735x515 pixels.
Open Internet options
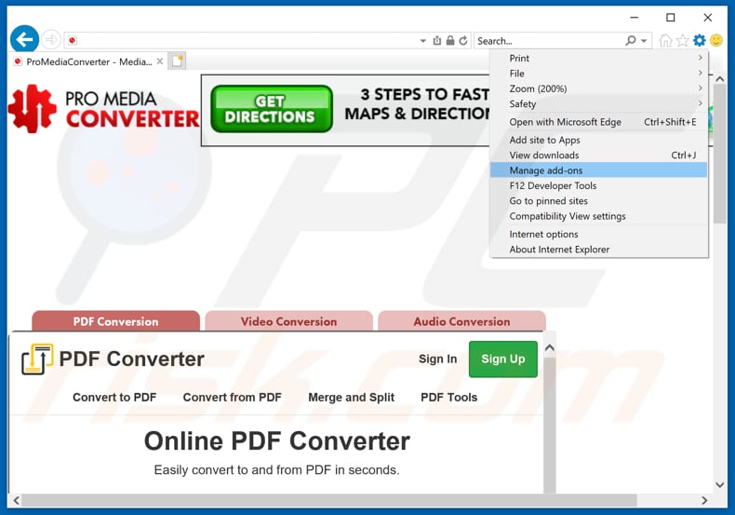tap(599, 234)
